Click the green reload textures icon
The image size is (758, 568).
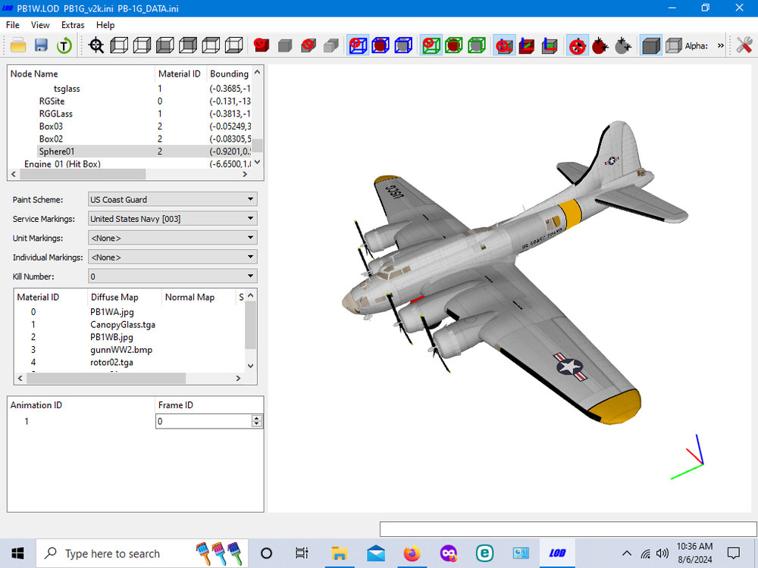point(64,46)
